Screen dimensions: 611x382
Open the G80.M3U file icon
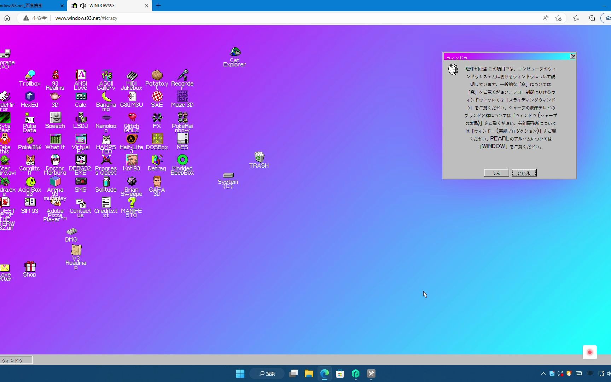132,99
